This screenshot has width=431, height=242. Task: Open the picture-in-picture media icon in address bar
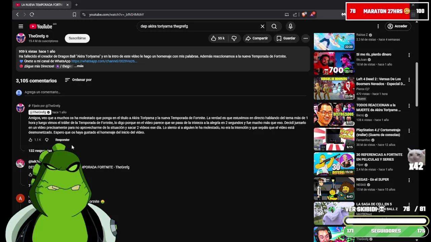coord(287,14)
